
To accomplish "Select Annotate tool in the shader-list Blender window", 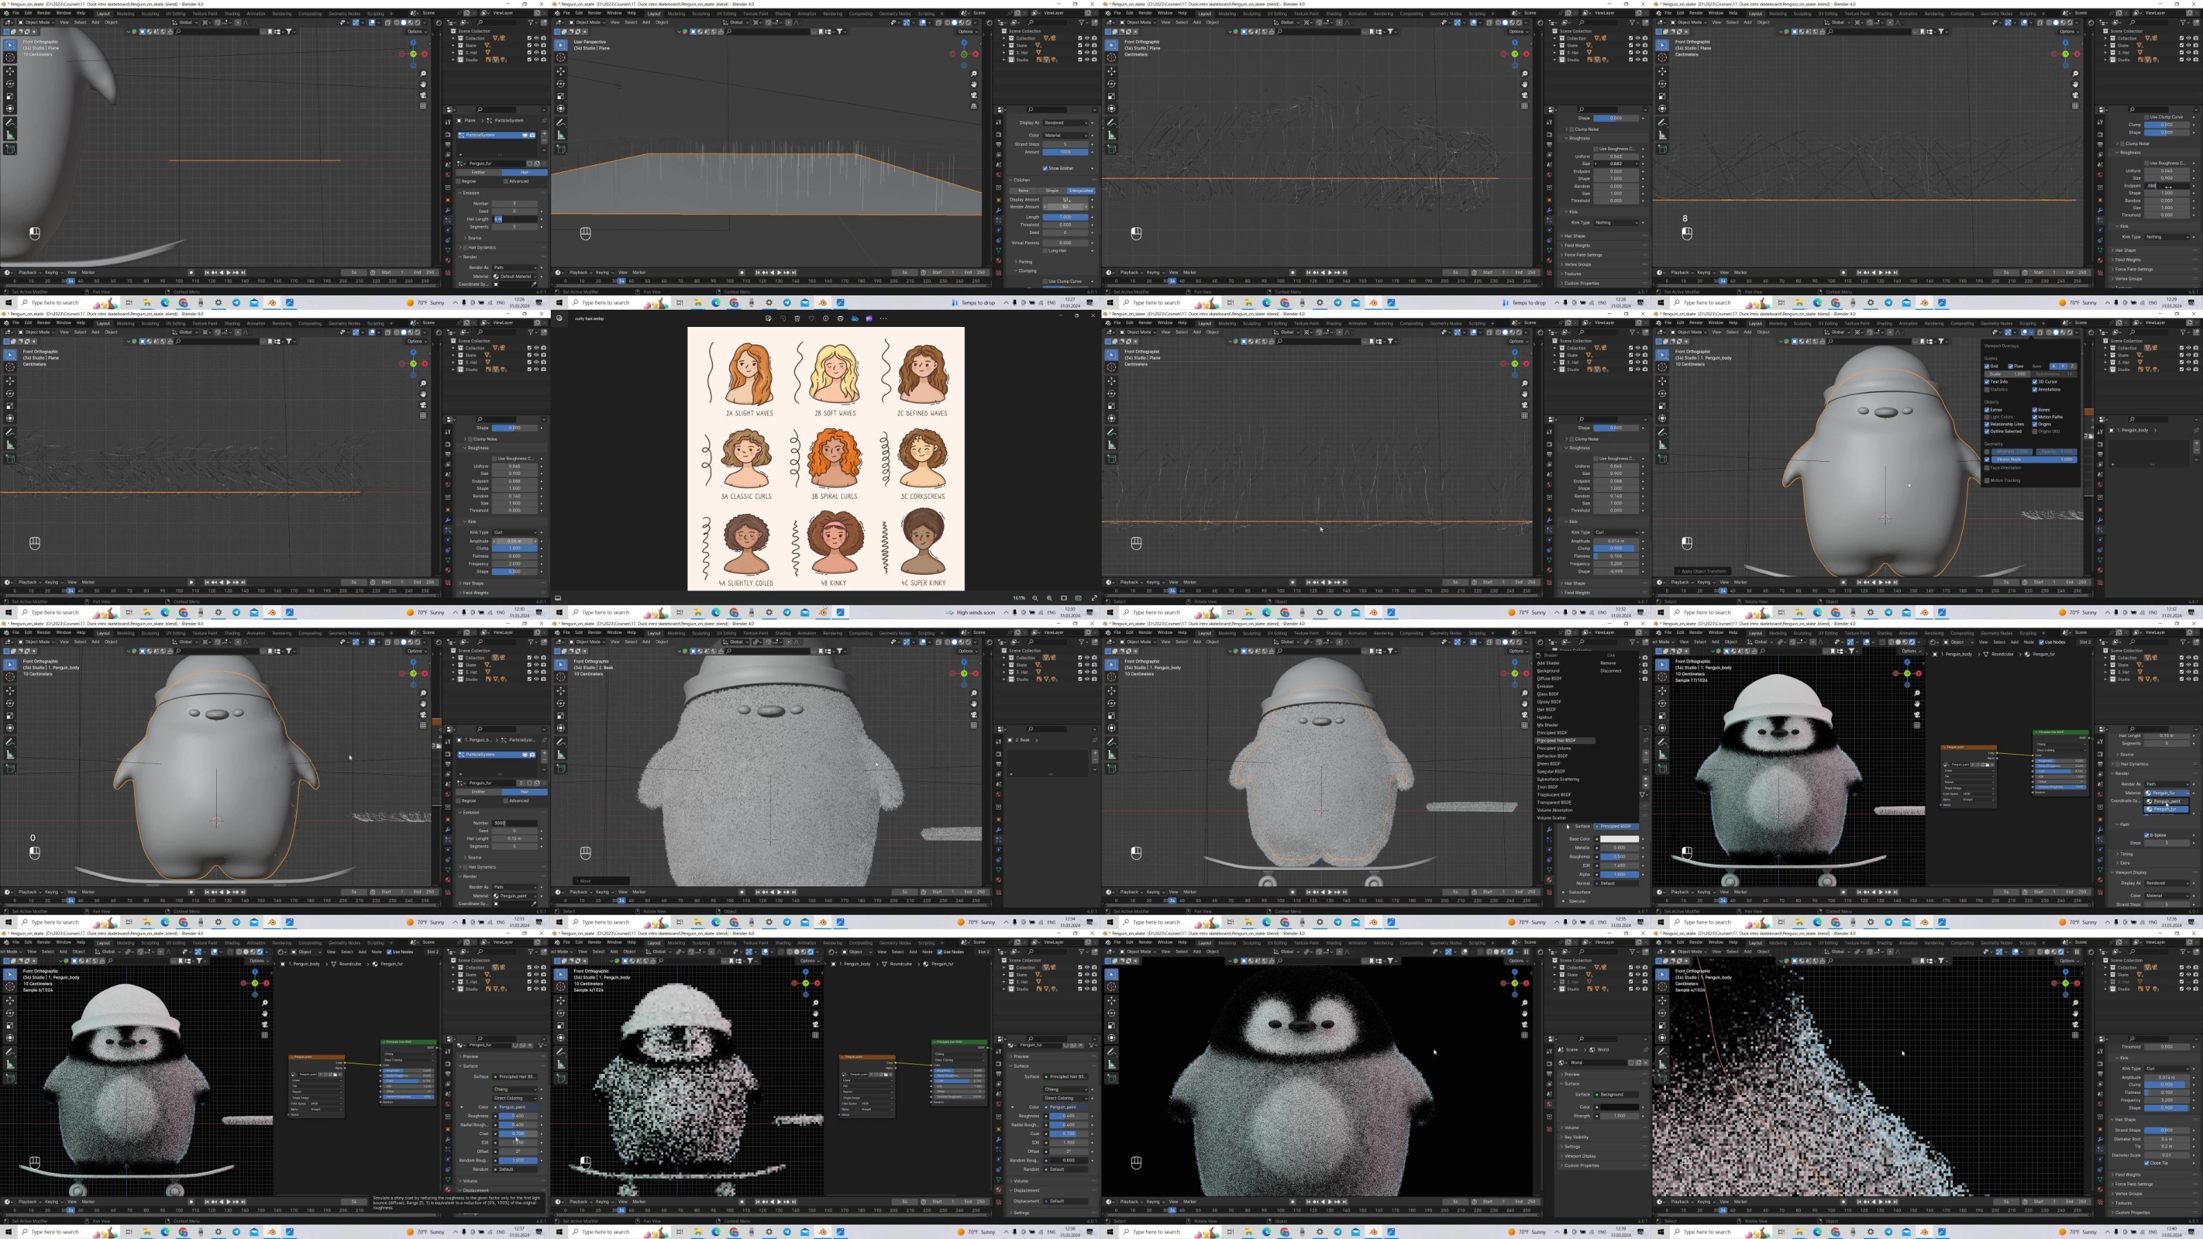I will click(x=1112, y=742).
